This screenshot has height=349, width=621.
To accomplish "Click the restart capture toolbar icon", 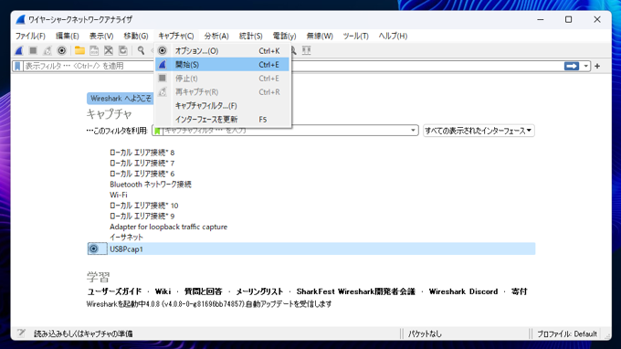I will (47, 51).
